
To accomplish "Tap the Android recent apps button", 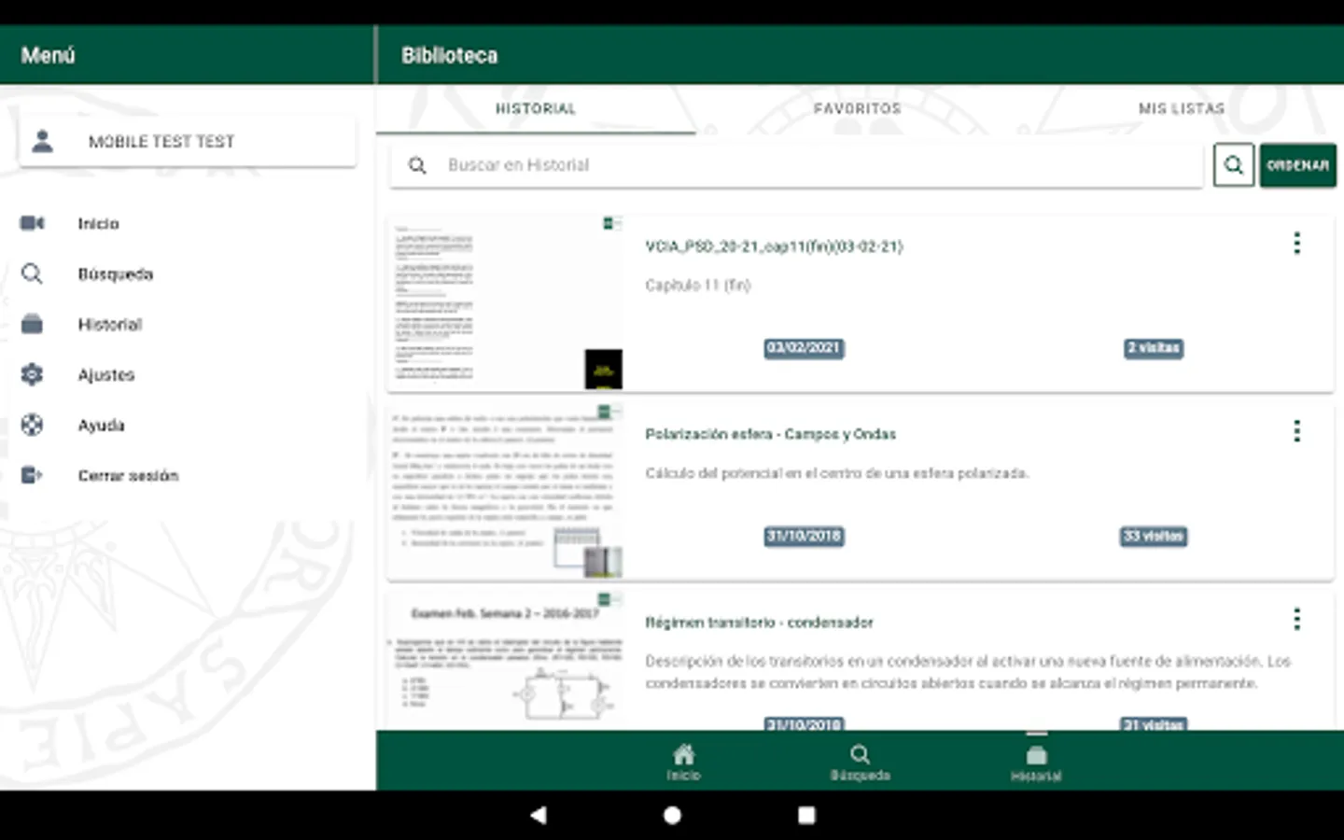I will point(806,815).
